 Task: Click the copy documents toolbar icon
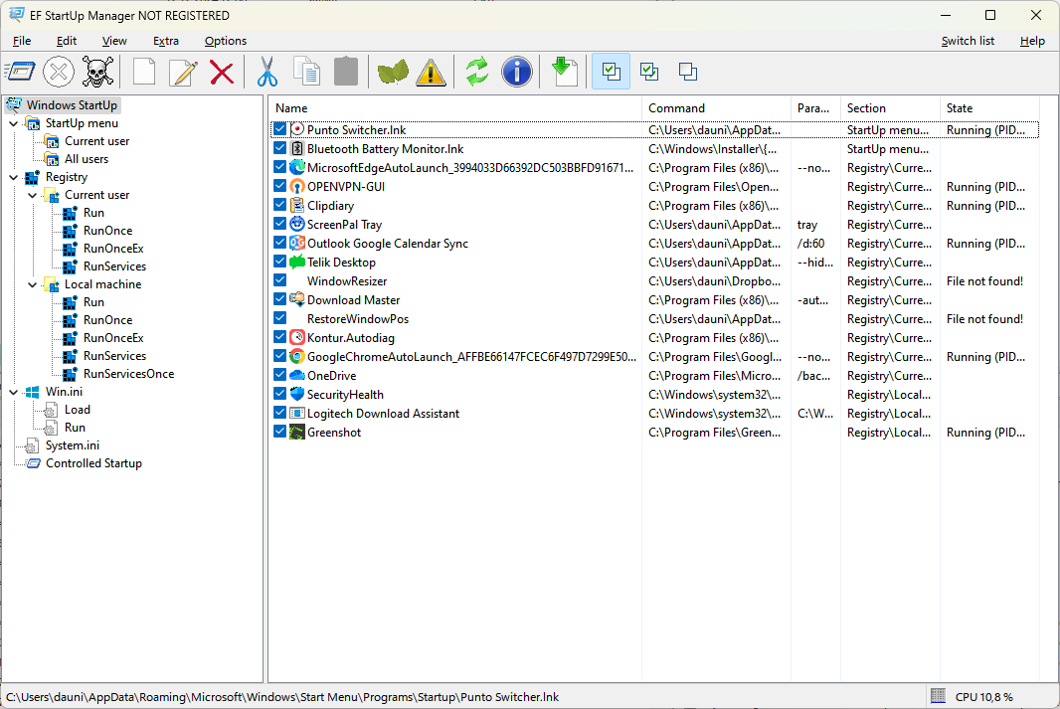point(307,72)
